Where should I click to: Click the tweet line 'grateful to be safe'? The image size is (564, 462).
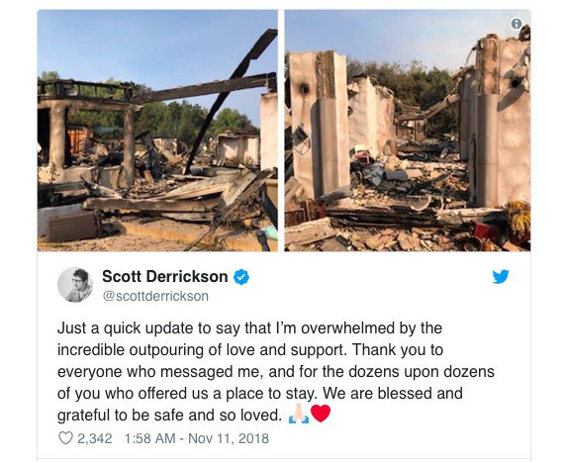tap(169, 416)
